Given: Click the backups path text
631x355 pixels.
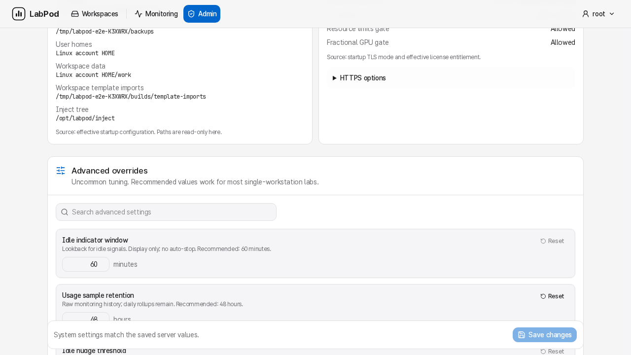Looking at the screenshot, I should 105,32.
